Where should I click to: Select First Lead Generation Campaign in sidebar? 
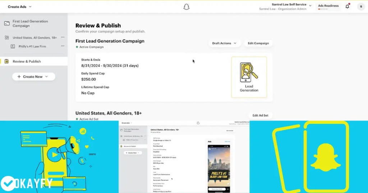pyautogui.click(x=30, y=23)
